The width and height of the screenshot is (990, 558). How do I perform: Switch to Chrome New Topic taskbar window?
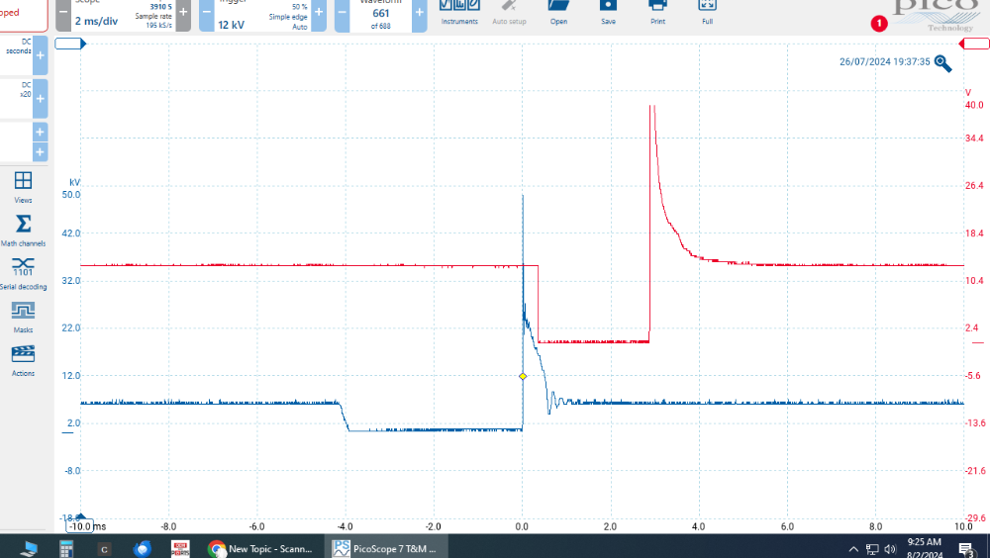point(261,547)
